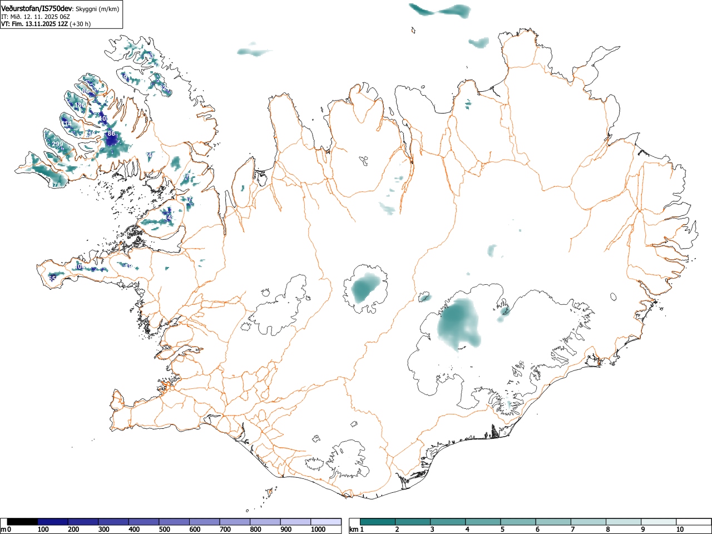Click the 'm' unit label of the metres scale

(x=3, y=530)
